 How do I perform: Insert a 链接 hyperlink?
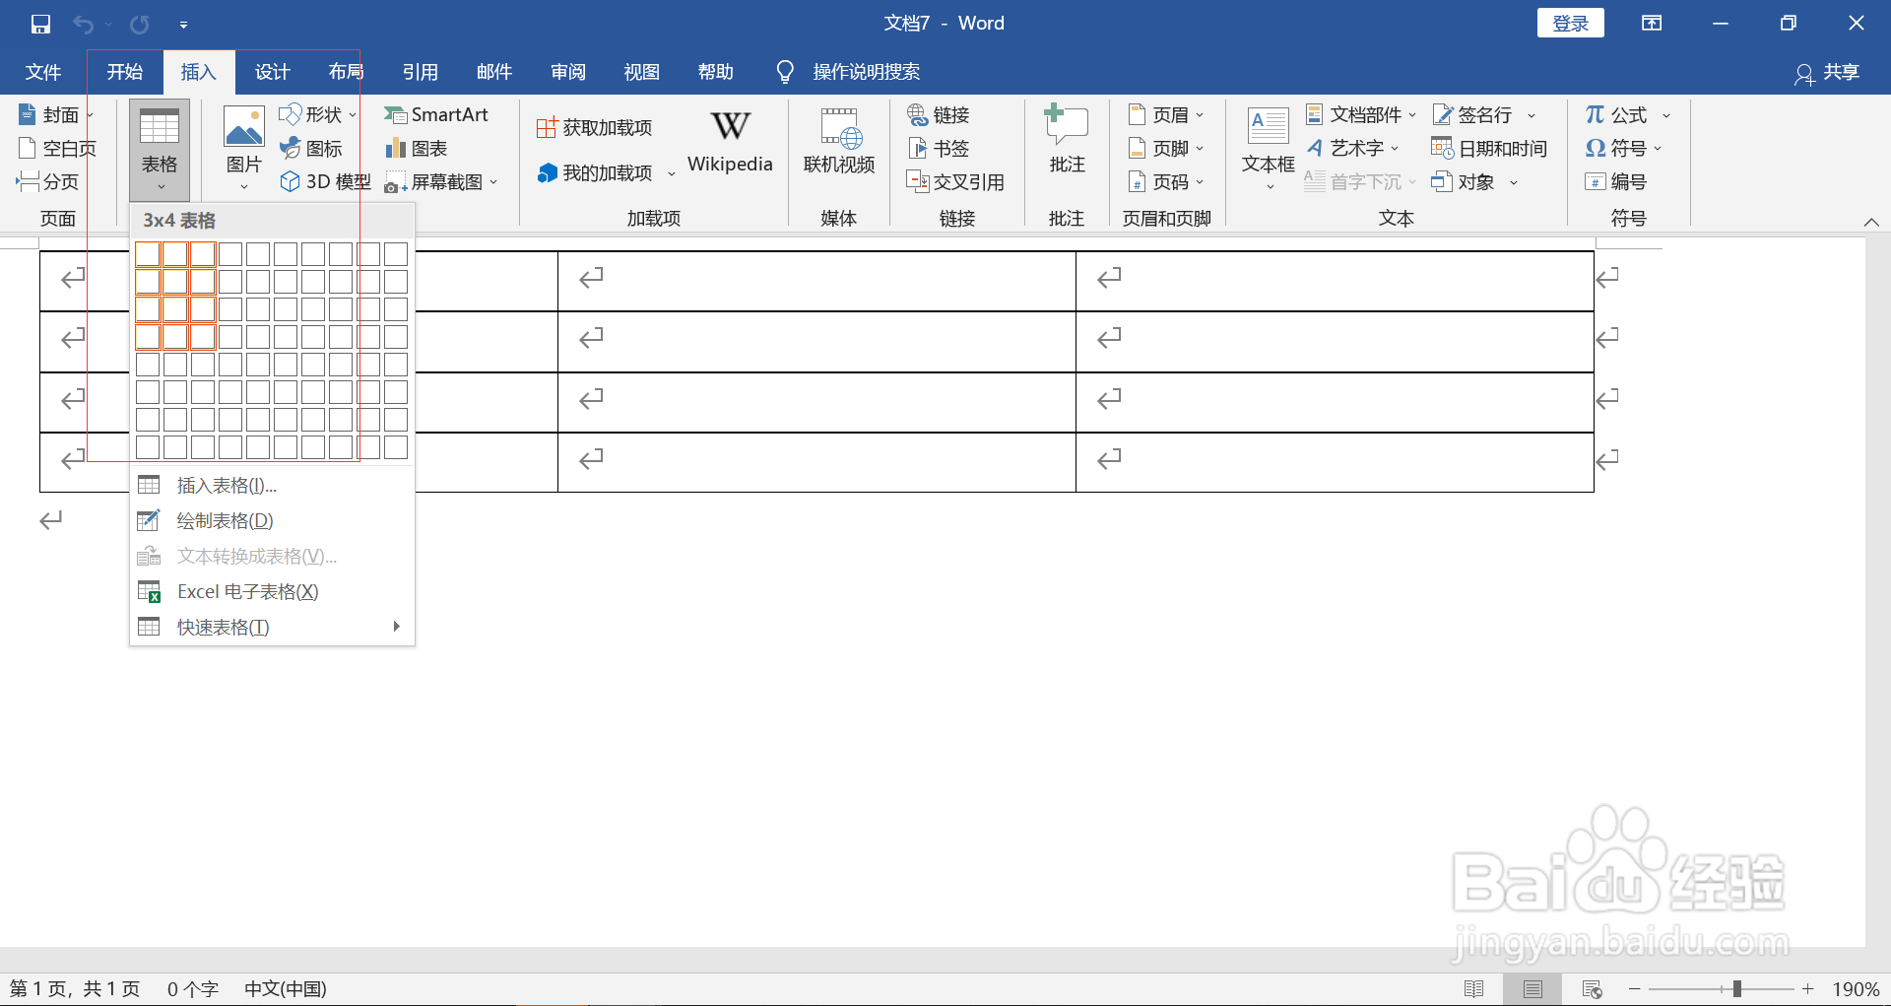tap(939, 115)
